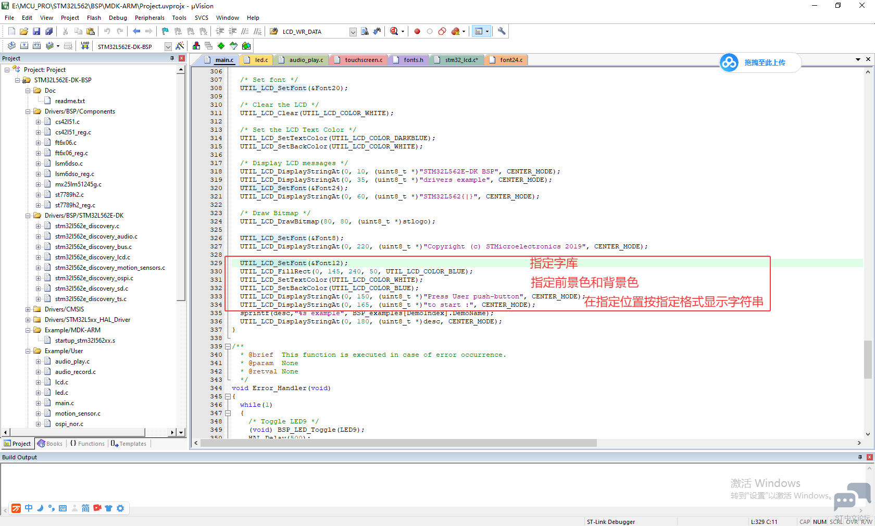Download code to flash with LOAD icon
Screen dimensions: 875x526
point(85,46)
